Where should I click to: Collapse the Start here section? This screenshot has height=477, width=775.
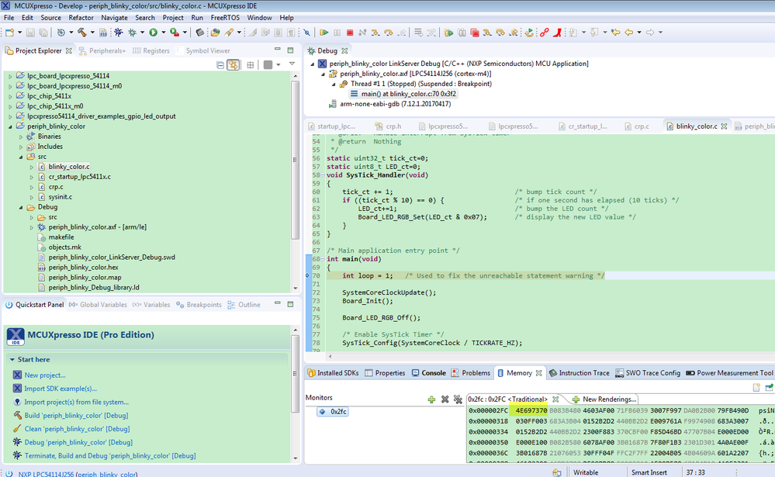(12, 359)
